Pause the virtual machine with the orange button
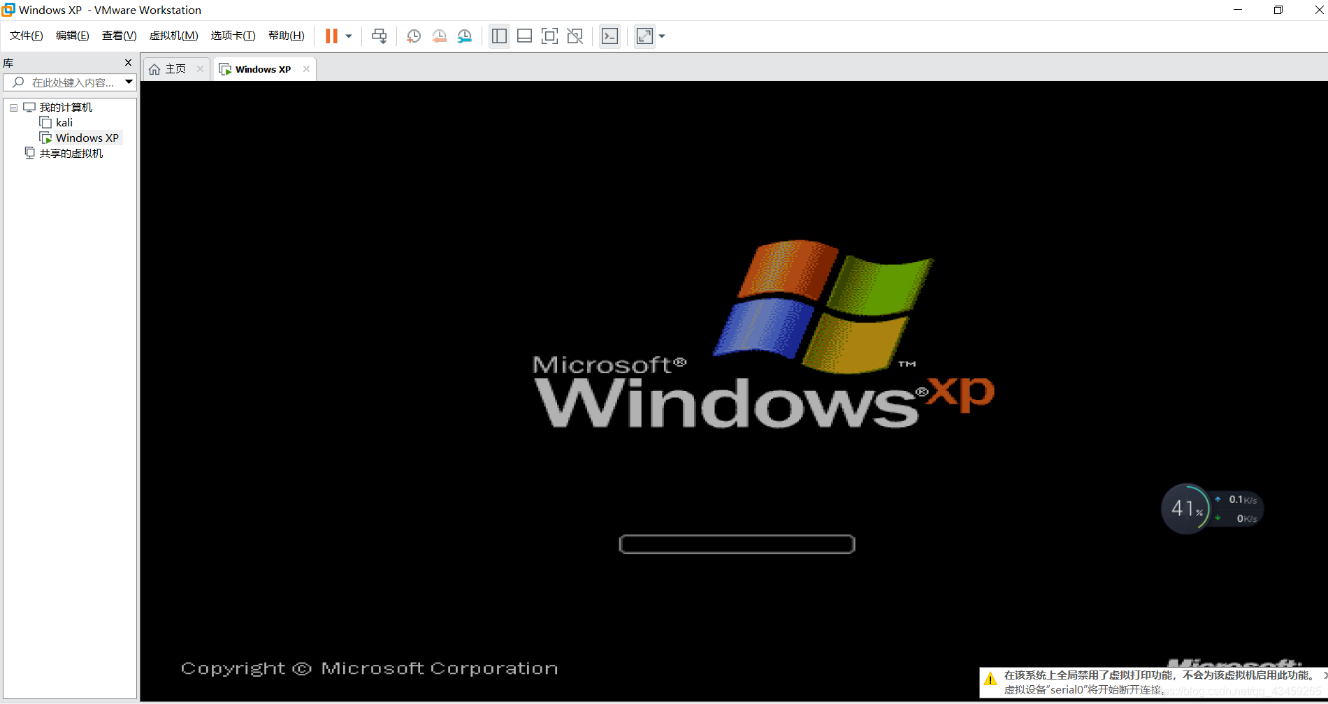The width and height of the screenshot is (1328, 704). (331, 36)
